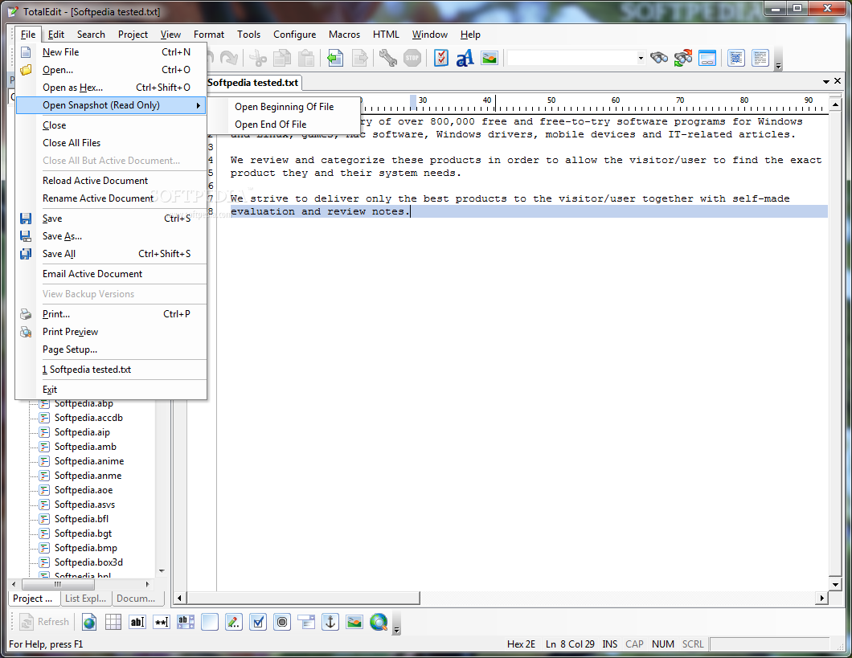The width and height of the screenshot is (852, 658).
Task: Select Softpedia.anime in the project tree
Action: pyautogui.click(x=89, y=461)
